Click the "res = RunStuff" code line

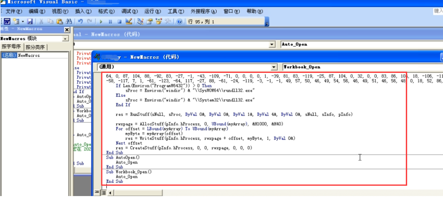pyautogui.click(x=234, y=114)
